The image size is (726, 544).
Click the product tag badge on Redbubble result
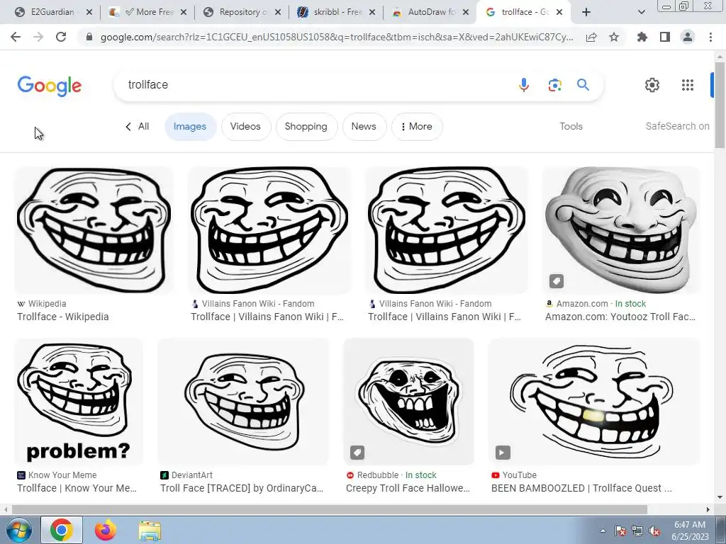click(x=357, y=453)
